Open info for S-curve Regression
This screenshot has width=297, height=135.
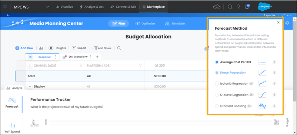tap(274, 95)
